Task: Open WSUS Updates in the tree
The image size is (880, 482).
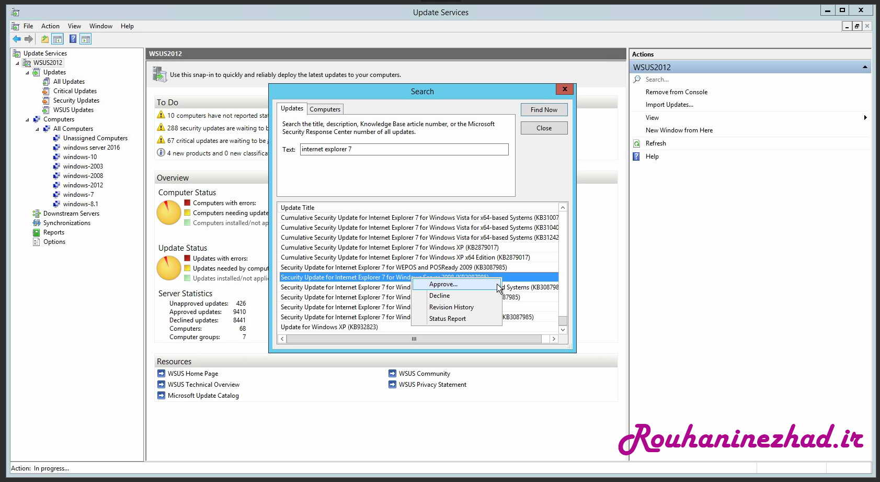Action: tap(74, 110)
